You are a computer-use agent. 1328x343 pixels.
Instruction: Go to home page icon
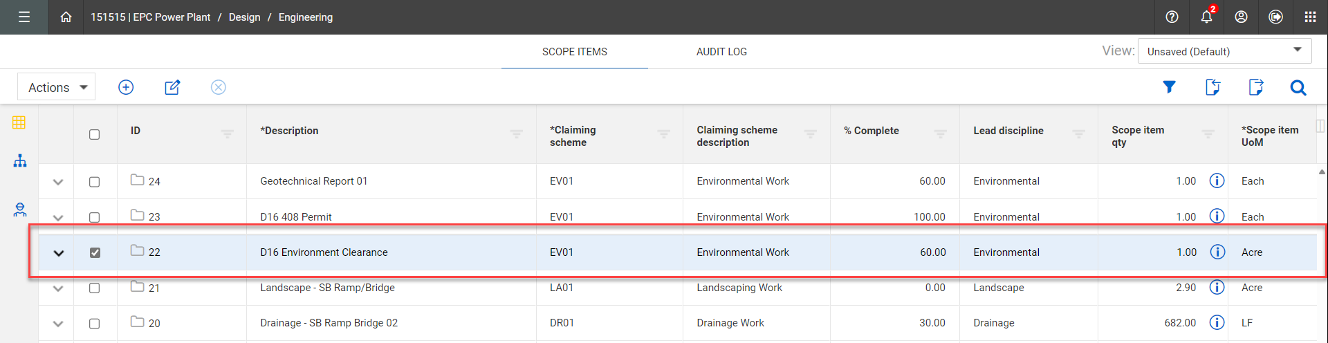tap(66, 17)
